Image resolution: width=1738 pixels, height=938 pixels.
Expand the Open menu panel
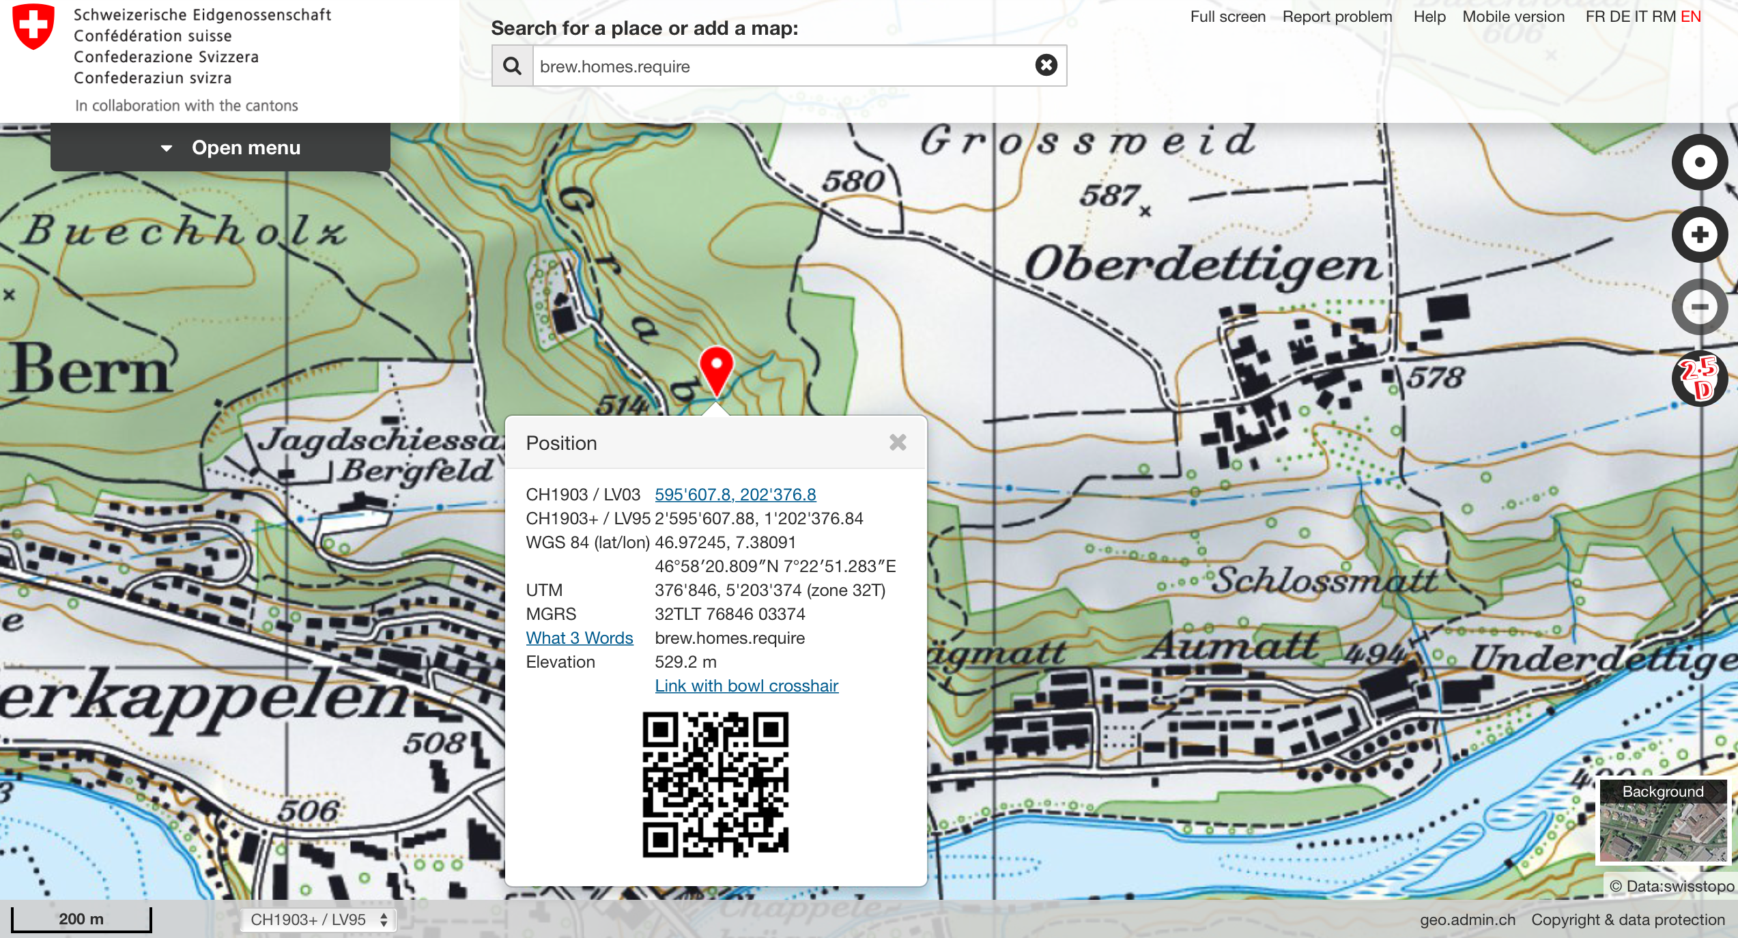point(220,147)
